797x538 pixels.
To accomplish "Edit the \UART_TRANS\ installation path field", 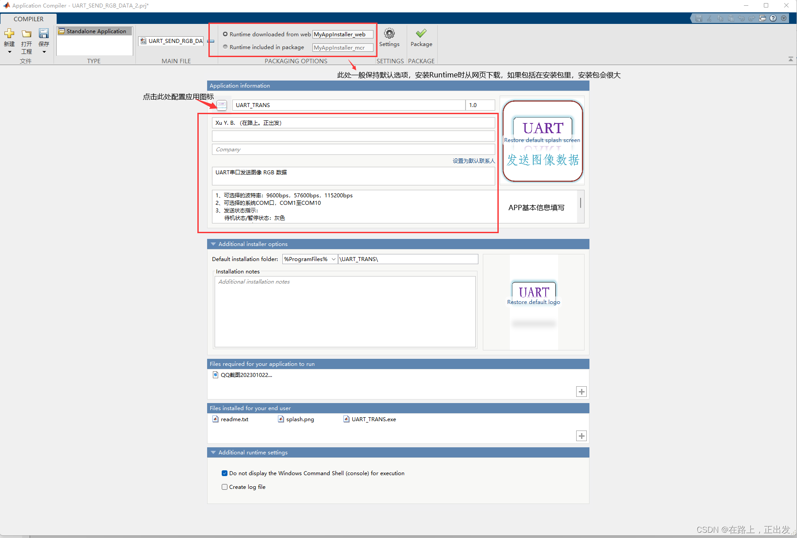I will click(408, 259).
